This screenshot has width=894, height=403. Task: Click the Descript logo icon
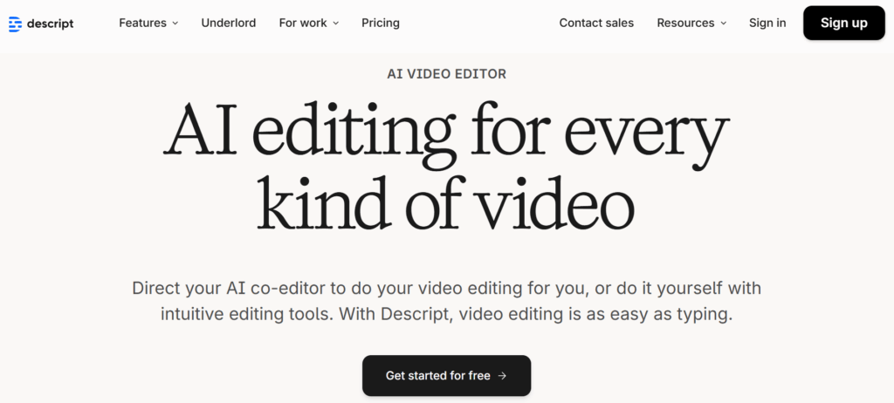pos(15,24)
